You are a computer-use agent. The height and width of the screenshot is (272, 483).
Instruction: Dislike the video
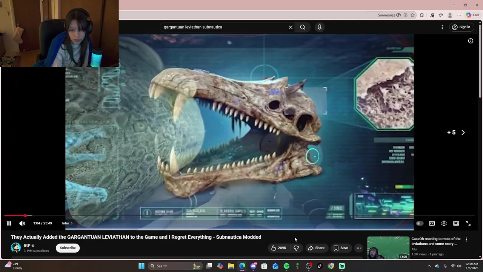point(296,248)
